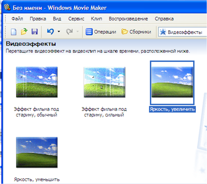The height and width of the screenshot is (184, 207).
Task: Click the grayed Redo arrow icon
Action: [x=69, y=32]
